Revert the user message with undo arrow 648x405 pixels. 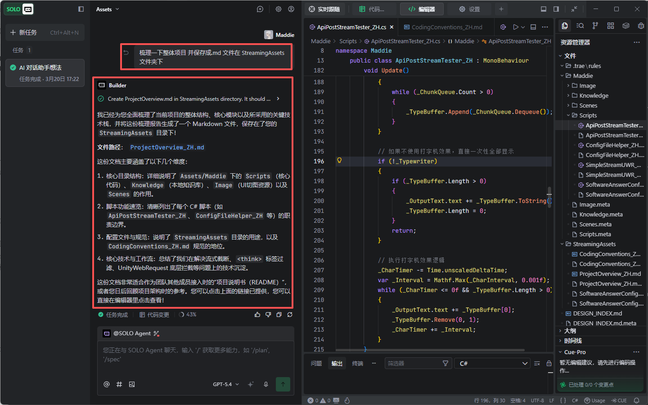[x=126, y=53]
